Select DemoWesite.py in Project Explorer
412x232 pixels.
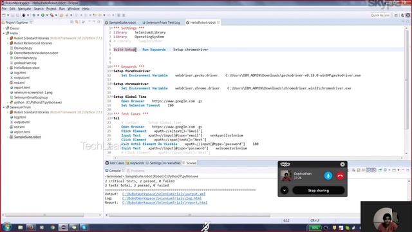tap(25, 58)
